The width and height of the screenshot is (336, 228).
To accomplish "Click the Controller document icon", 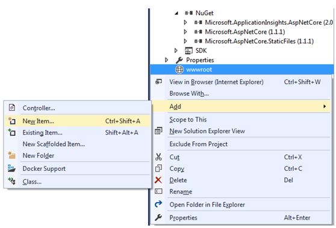I will [12, 108].
